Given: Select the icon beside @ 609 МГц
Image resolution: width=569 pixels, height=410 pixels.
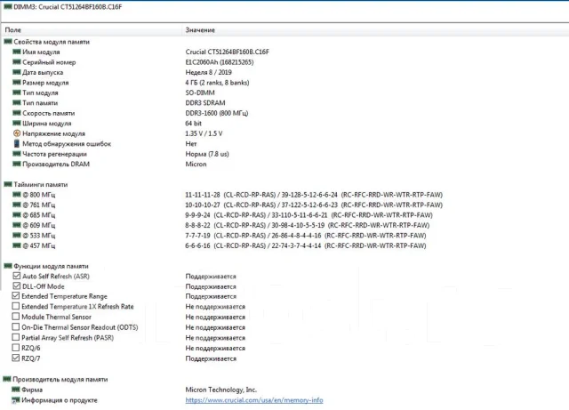Looking at the screenshot, I should point(17,225).
